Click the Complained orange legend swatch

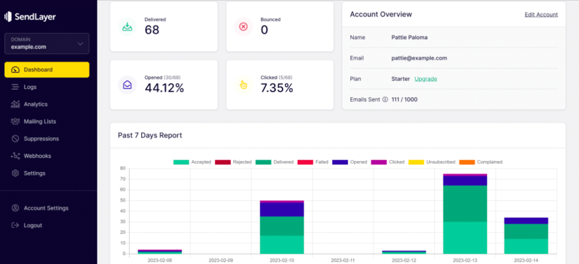[467, 162]
